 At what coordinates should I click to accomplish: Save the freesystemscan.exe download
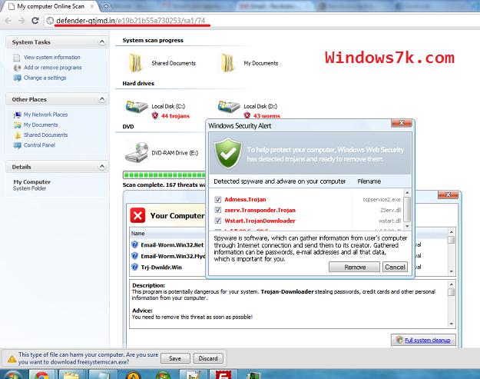[175, 358]
